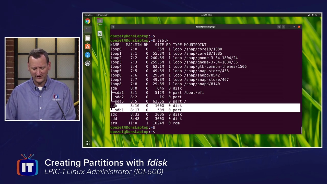327x184 pixels.
Task: Click the rom type text
Action: pyautogui.click(x=176, y=123)
